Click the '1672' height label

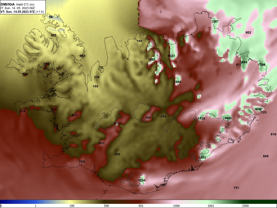[258, 109]
